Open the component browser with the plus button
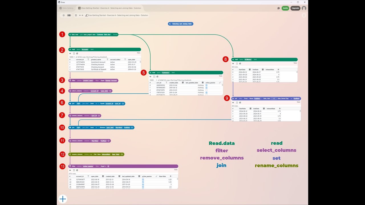 coord(63,199)
